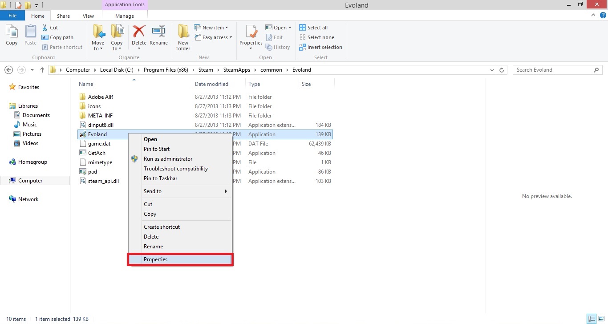Image resolution: width=608 pixels, height=324 pixels.
Task: Cut the selected file using ribbon
Action: click(50, 28)
